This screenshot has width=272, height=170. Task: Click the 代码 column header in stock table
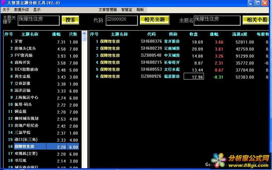click(151, 34)
